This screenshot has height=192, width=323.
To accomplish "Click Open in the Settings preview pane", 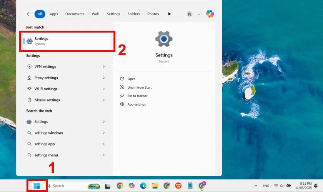I will 132,79.
